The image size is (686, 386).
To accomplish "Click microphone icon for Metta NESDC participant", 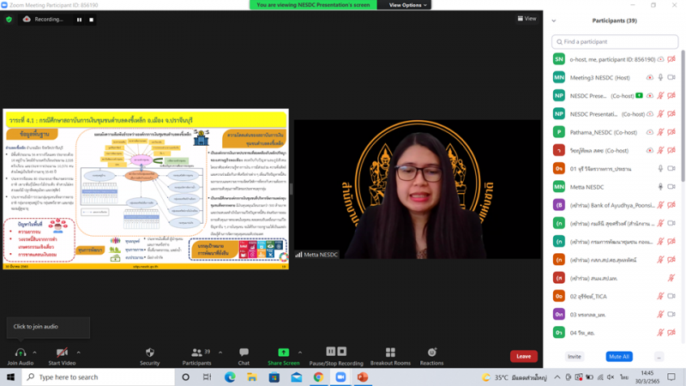I will pos(660,187).
